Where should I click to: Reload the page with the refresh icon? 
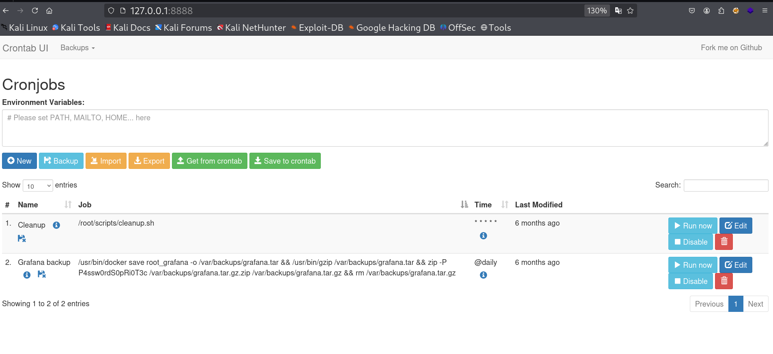coord(35,11)
